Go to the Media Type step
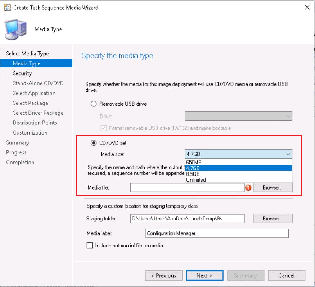The image size is (315, 287). coord(26,64)
